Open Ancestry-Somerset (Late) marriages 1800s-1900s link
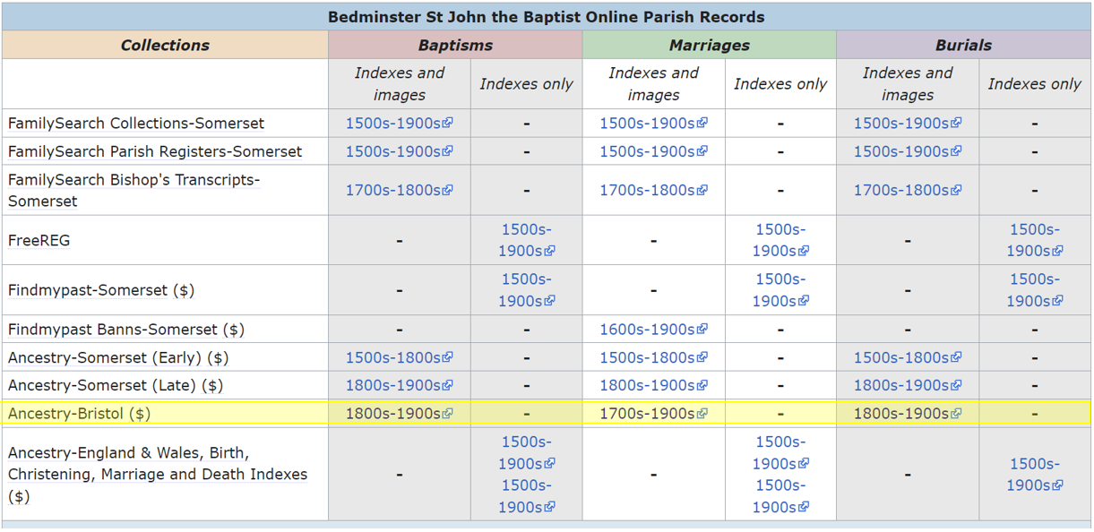1094x532 pixels. click(x=653, y=385)
